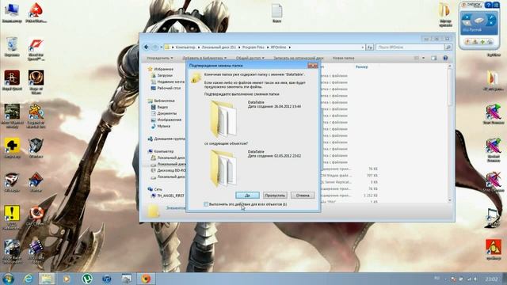Open the Упорядочить menu
This screenshot has width=507, height=285.
(x=160, y=58)
